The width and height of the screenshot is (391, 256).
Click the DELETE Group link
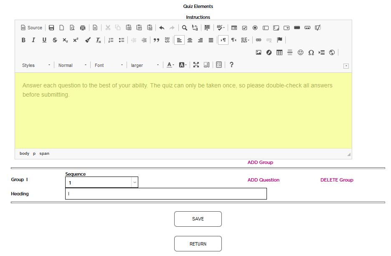coord(337,180)
